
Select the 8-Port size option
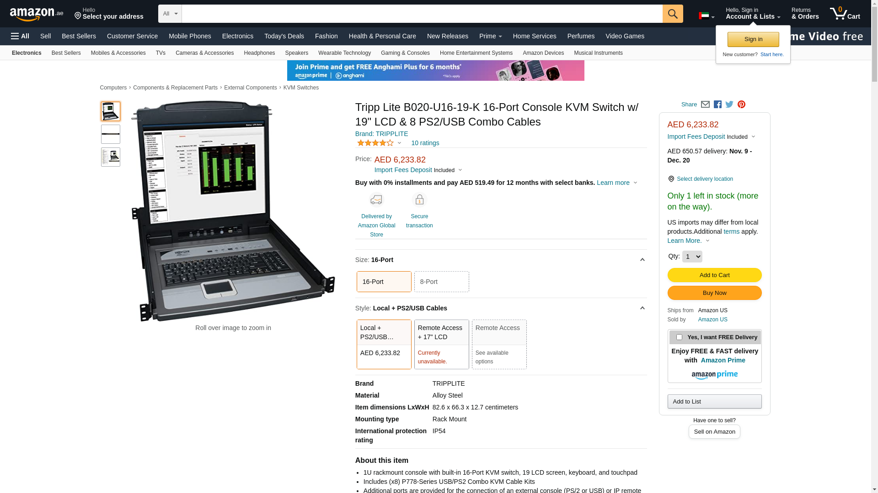[x=441, y=282]
